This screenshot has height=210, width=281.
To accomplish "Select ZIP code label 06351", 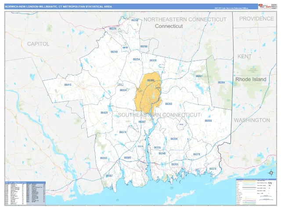I will point(199,76).
